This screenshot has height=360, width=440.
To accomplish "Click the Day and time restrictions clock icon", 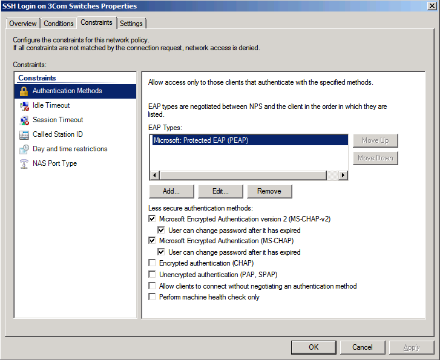I will 24,149.
